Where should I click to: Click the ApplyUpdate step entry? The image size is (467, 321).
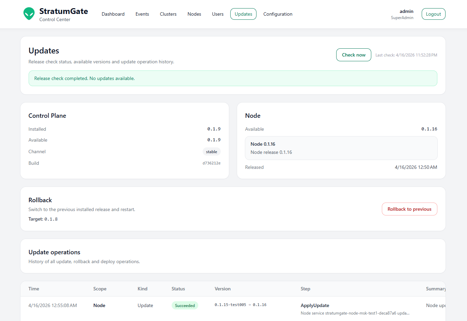click(315, 305)
